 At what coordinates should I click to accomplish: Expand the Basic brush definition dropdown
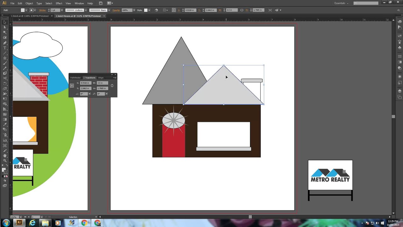(109, 10)
